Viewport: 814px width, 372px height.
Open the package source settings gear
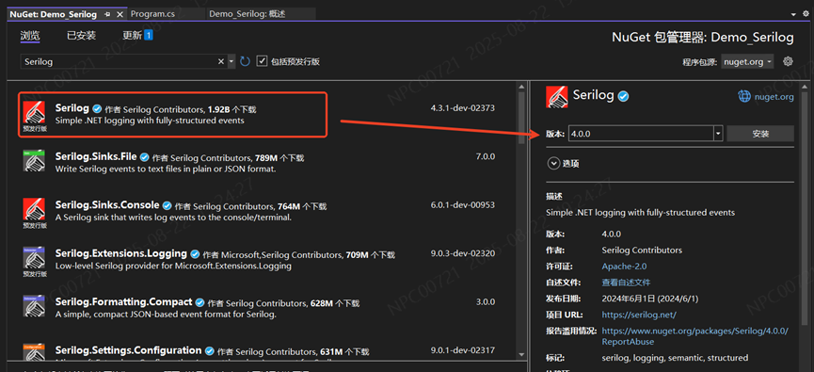788,61
